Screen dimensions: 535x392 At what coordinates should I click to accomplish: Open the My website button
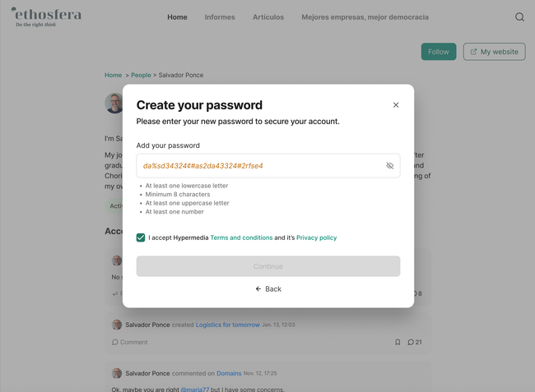(494, 52)
